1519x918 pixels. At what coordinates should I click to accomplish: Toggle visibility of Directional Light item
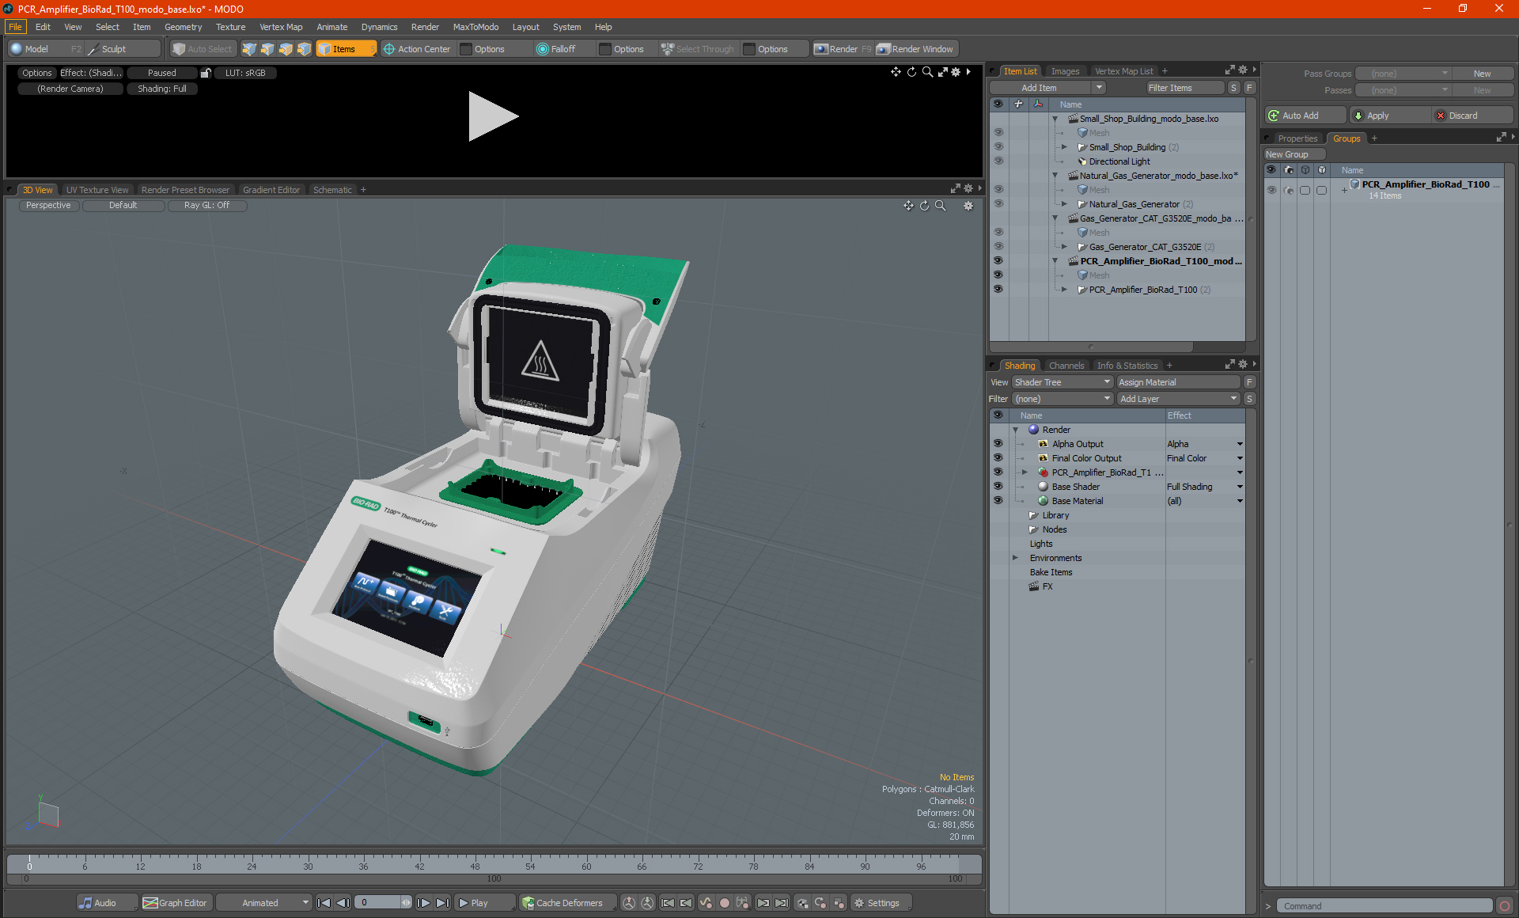[x=998, y=161]
